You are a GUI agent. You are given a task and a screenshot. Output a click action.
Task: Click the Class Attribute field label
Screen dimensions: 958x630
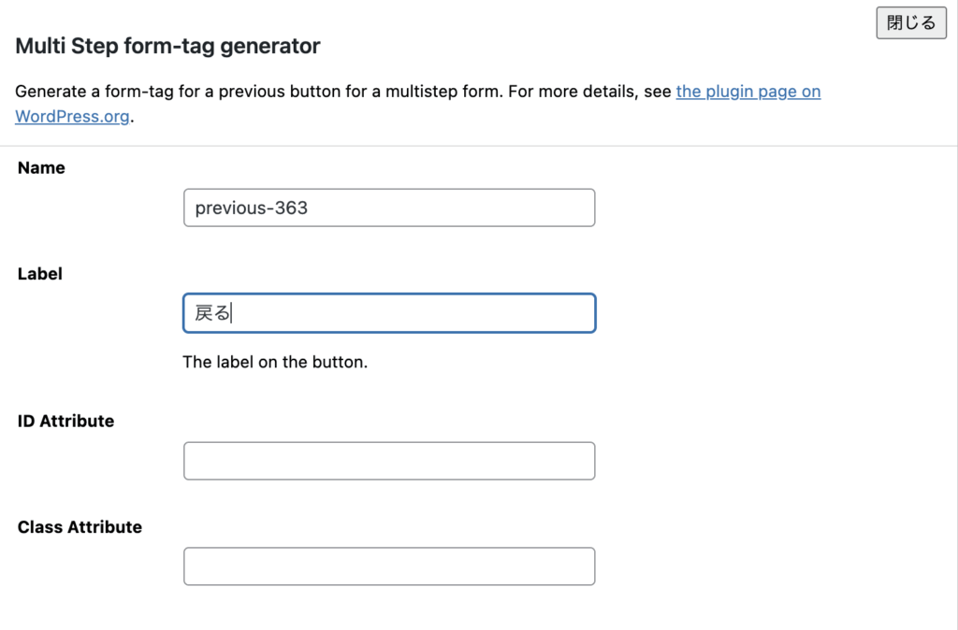coord(80,527)
